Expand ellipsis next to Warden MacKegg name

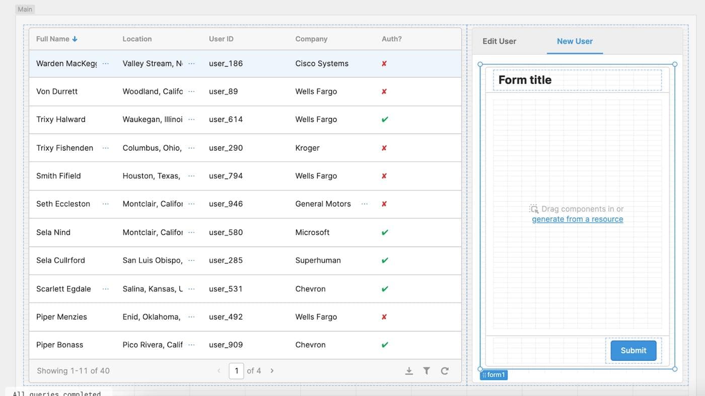coord(105,64)
